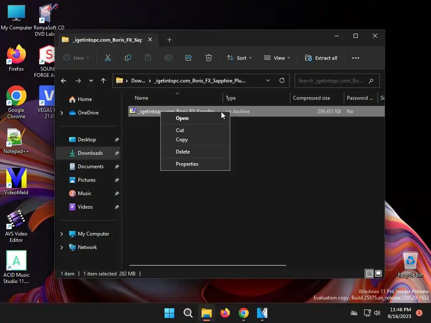Open the New dropdown button
431x323 pixels.
(76, 58)
